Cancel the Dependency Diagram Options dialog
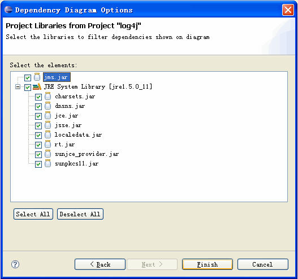Screen dimensions: 298x279 click(263, 264)
